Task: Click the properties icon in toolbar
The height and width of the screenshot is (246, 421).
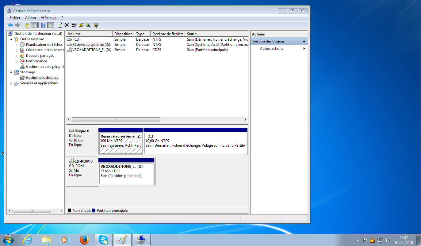Action: (74, 25)
